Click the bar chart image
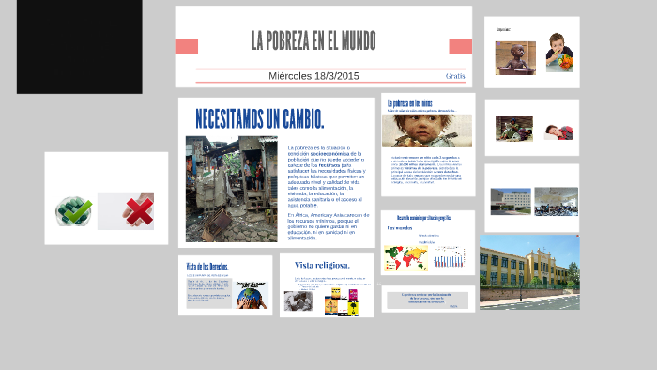Image resolution: width=657 pixels, height=370 pixels. pyautogui.click(x=450, y=257)
